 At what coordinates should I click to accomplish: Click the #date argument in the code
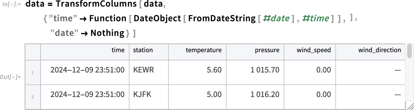(276, 19)
